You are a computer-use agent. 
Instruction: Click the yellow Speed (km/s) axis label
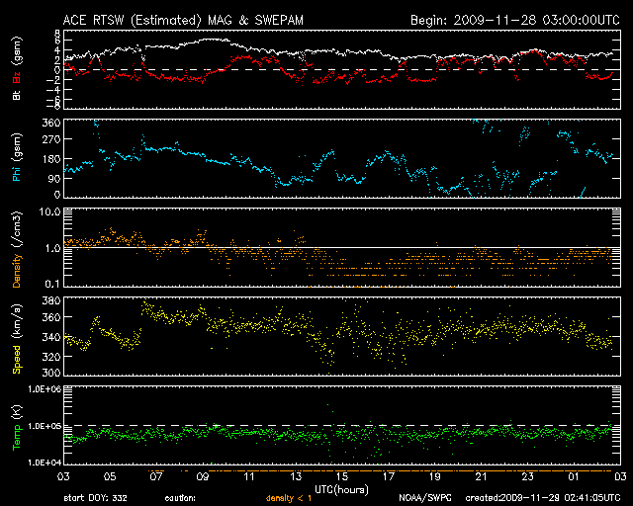(14, 337)
